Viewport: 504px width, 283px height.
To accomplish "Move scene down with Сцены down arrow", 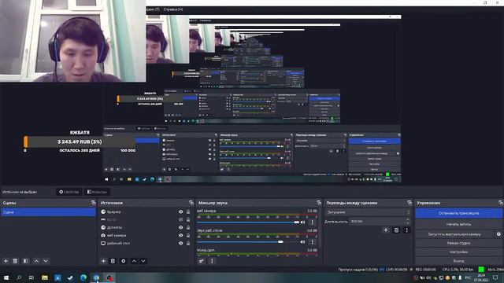I will (46, 261).
